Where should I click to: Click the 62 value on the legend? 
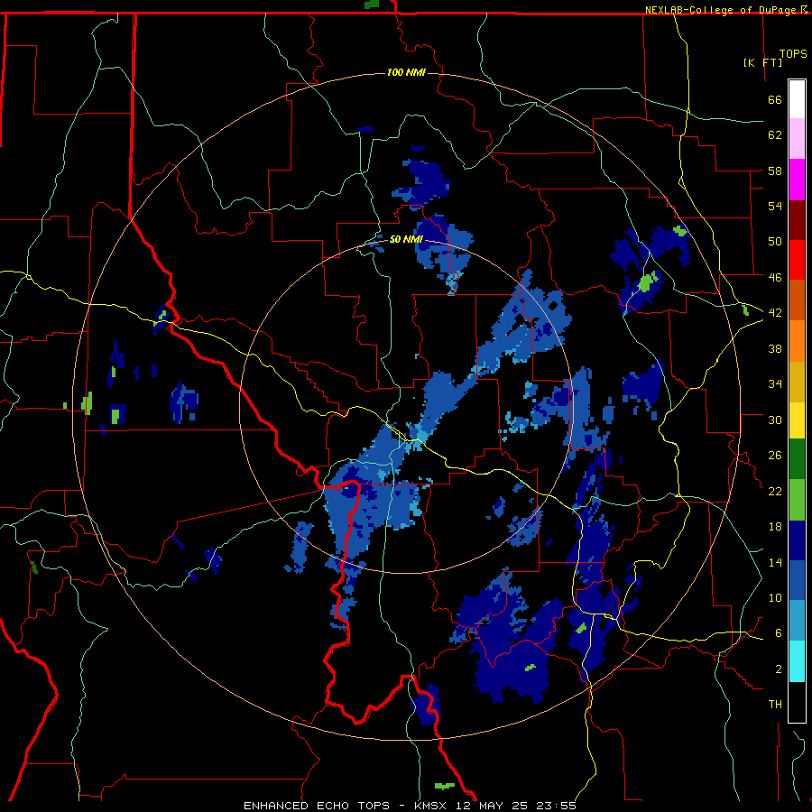[x=775, y=135]
